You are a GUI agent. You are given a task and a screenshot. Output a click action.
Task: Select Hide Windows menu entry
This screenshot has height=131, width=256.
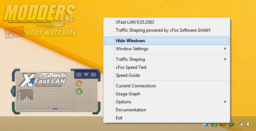click(167, 41)
